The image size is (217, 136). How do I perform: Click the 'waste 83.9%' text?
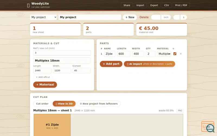[166, 111]
